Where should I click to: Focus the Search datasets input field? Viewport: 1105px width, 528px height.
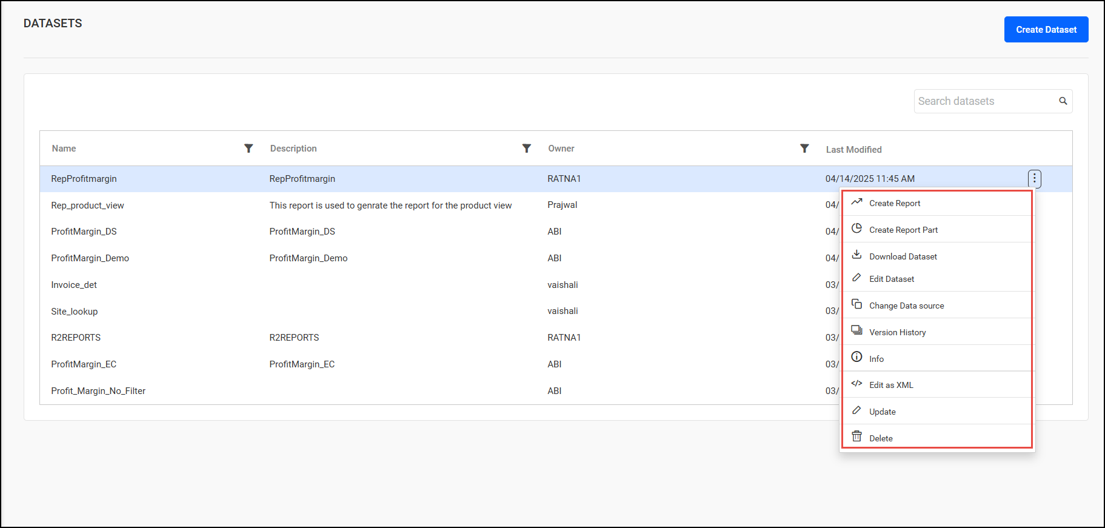tap(985, 101)
